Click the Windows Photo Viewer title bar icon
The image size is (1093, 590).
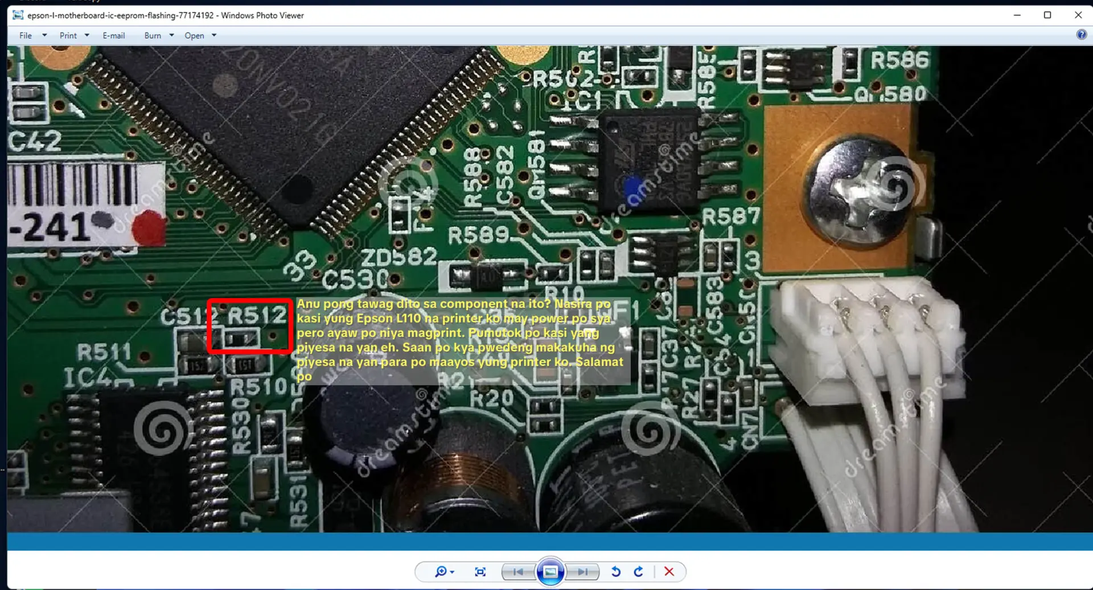18,15
